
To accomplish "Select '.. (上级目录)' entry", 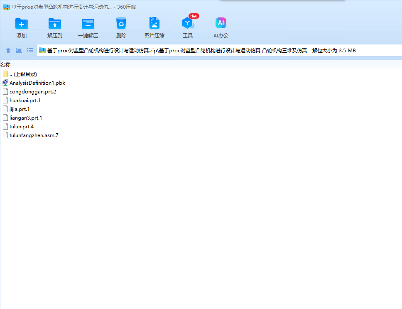I will point(23,74).
